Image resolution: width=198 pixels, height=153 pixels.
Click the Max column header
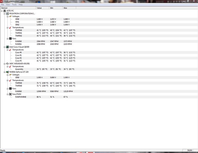pyautogui.click(x=65, y=8)
